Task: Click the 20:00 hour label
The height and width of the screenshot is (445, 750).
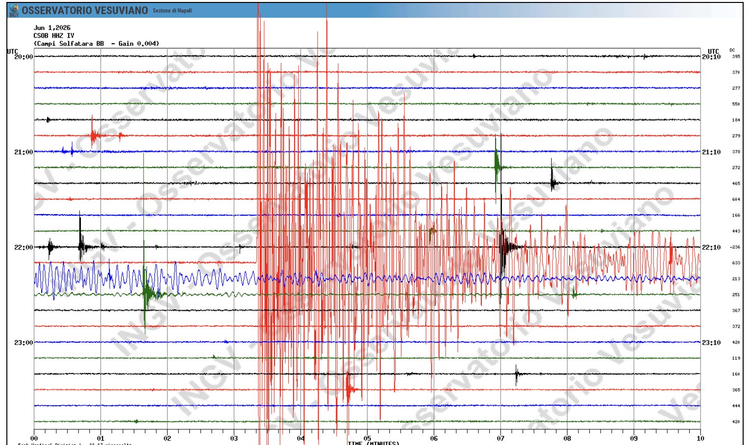Action: pyautogui.click(x=24, y=57)
